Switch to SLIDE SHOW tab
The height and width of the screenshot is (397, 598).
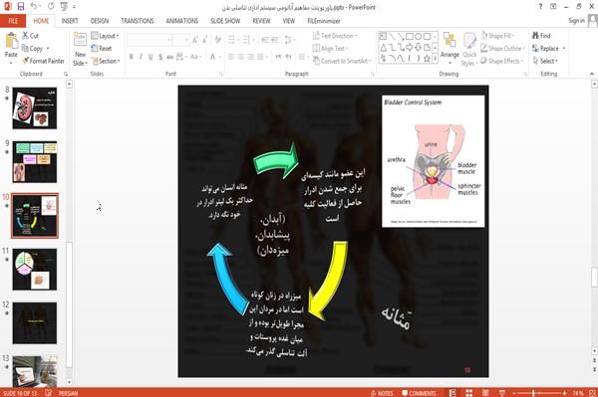point(225,21)
